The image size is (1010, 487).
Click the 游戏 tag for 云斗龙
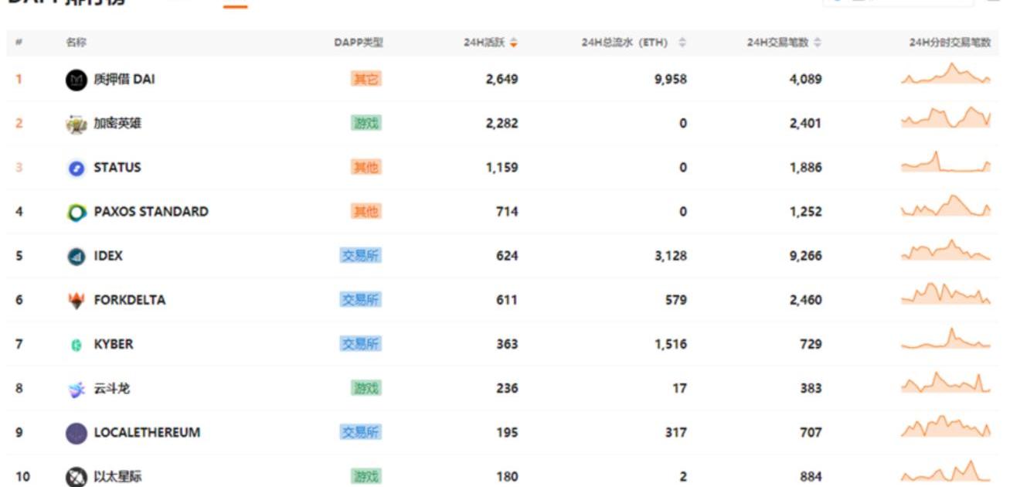click(x=366, y=388)
